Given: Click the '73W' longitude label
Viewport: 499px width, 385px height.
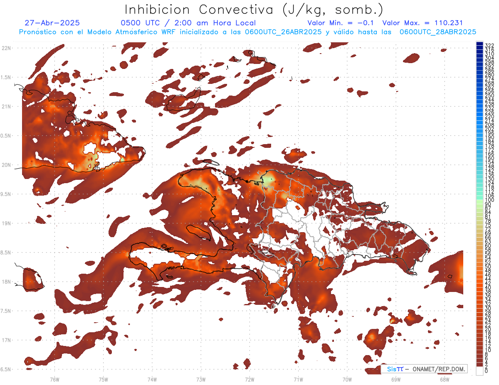Looking at the screenshot, I should [x=201, y=379].
